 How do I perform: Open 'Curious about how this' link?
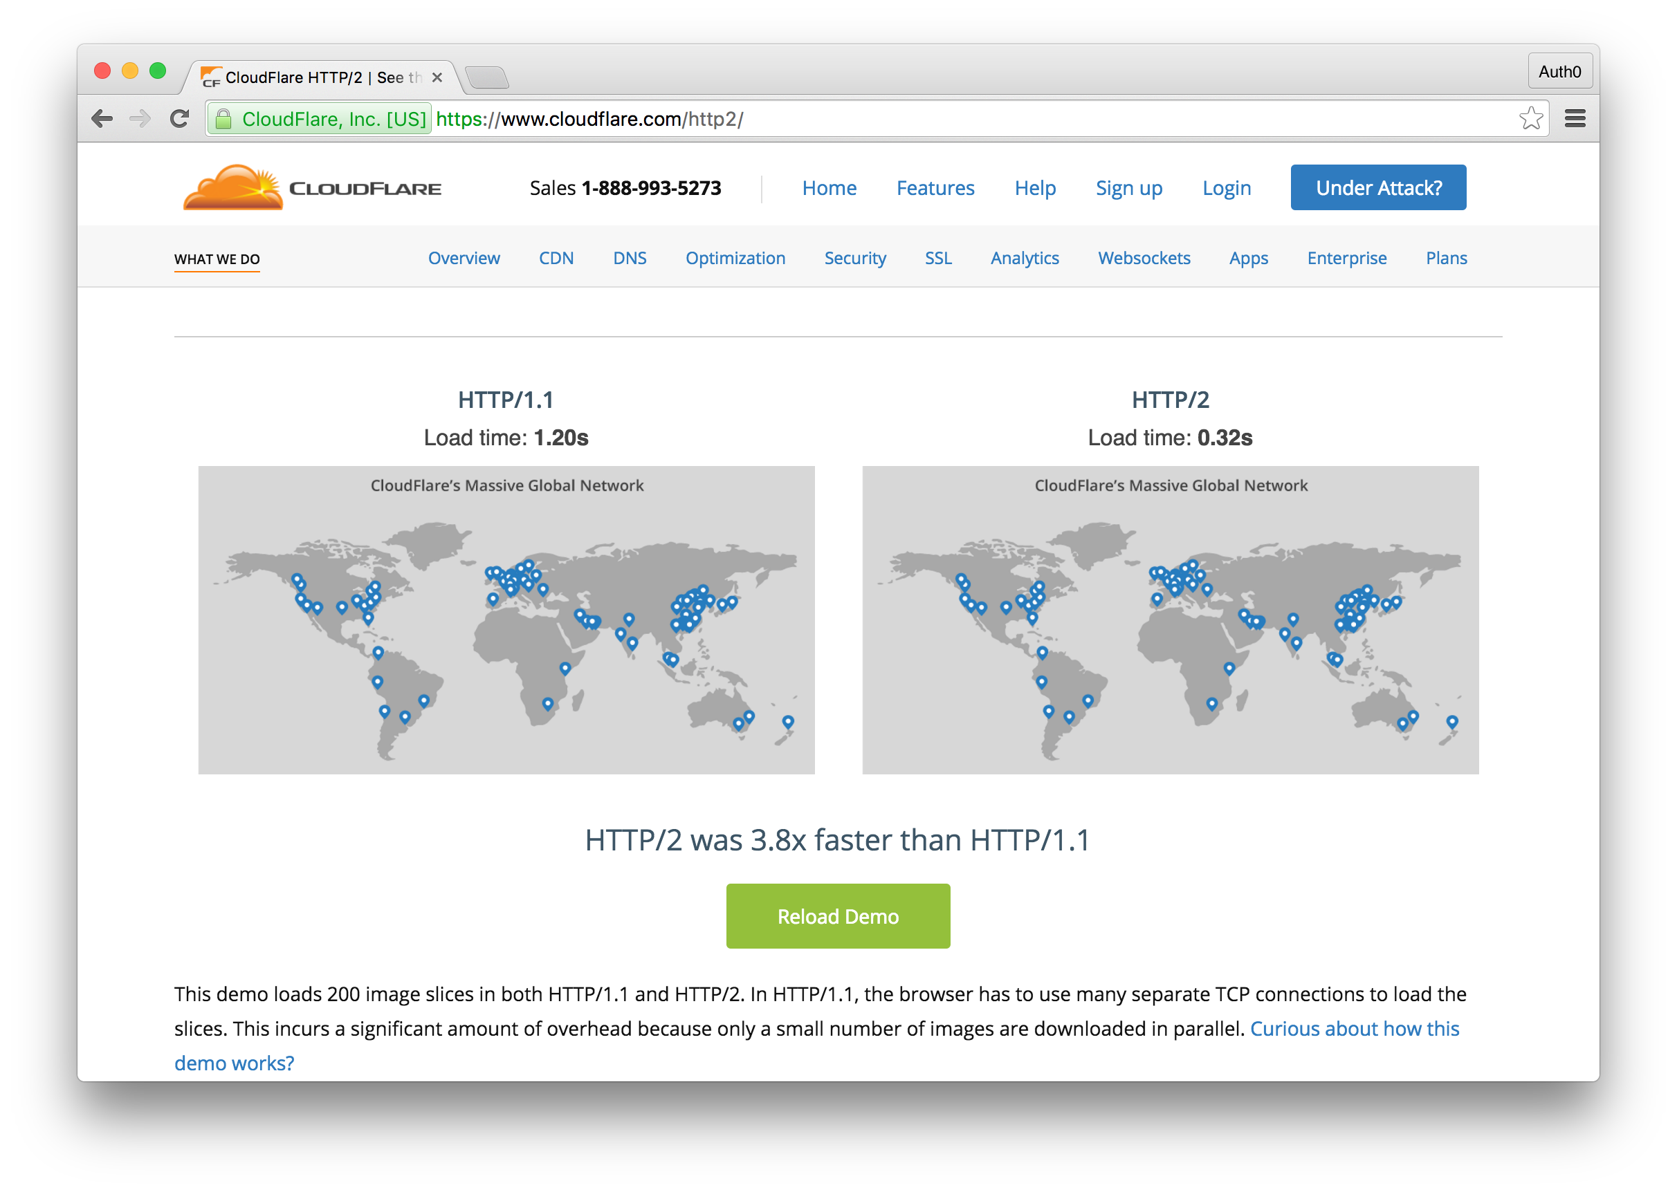1354,1028
